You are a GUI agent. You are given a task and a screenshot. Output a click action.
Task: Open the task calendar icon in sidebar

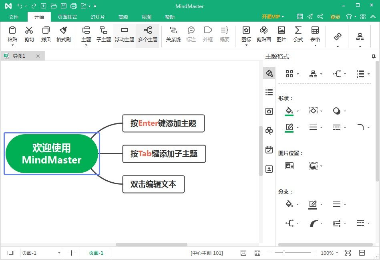coord(269,150)
